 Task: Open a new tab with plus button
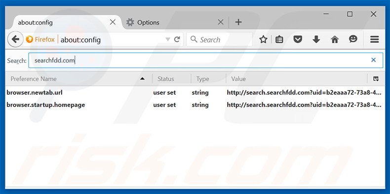(238, 22)
